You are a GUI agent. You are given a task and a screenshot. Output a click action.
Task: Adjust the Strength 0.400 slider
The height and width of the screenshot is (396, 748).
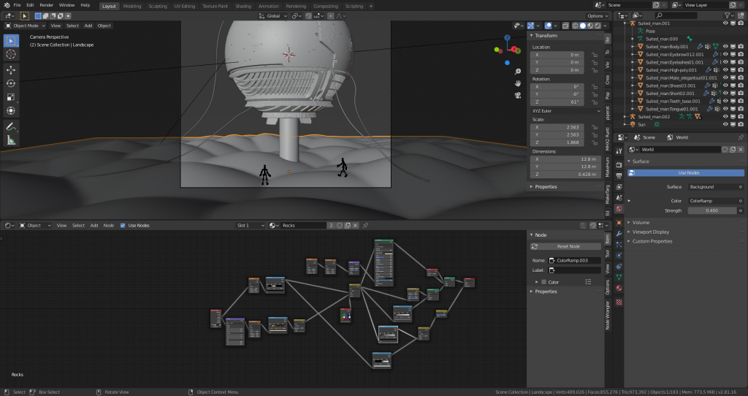(x=712, y=210)
